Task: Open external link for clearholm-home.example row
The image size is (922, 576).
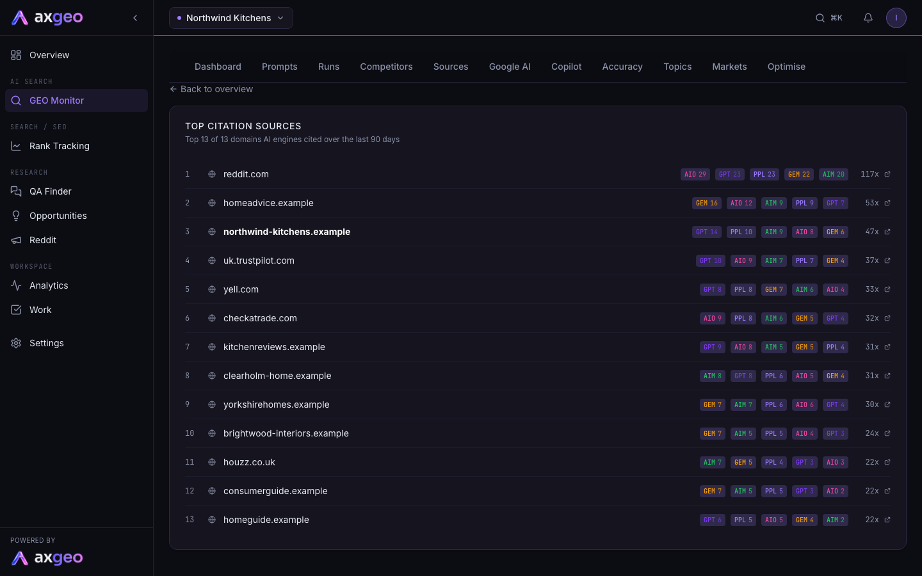Action: pos(887,376)
